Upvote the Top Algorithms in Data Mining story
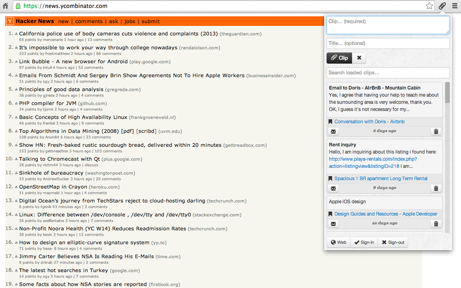461x288 pixels. pyautogui.click(x=16, y=131)
